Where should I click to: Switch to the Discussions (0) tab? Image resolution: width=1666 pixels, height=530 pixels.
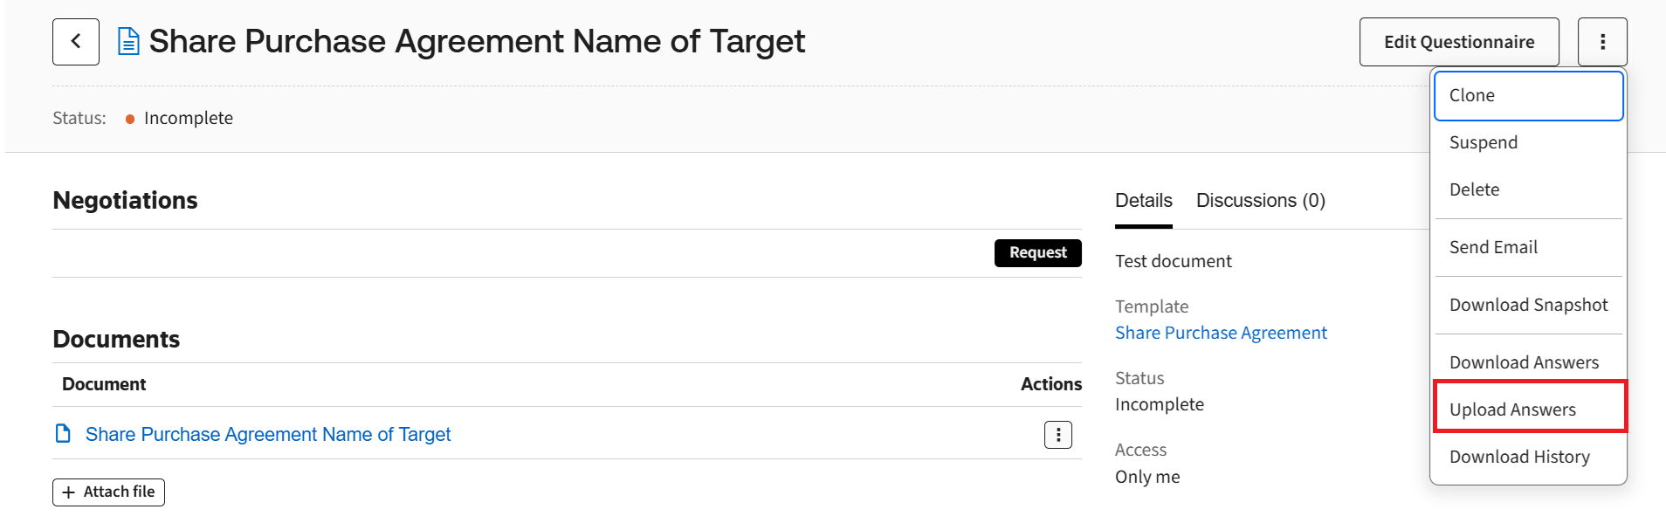coord(1260,201)
